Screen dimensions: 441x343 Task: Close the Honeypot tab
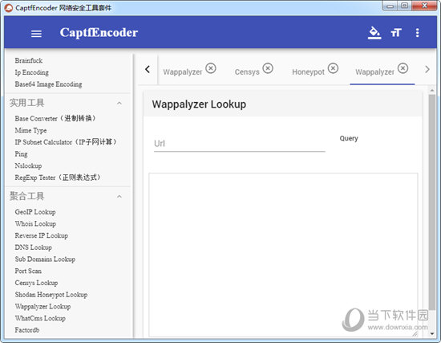pos(333,68)
